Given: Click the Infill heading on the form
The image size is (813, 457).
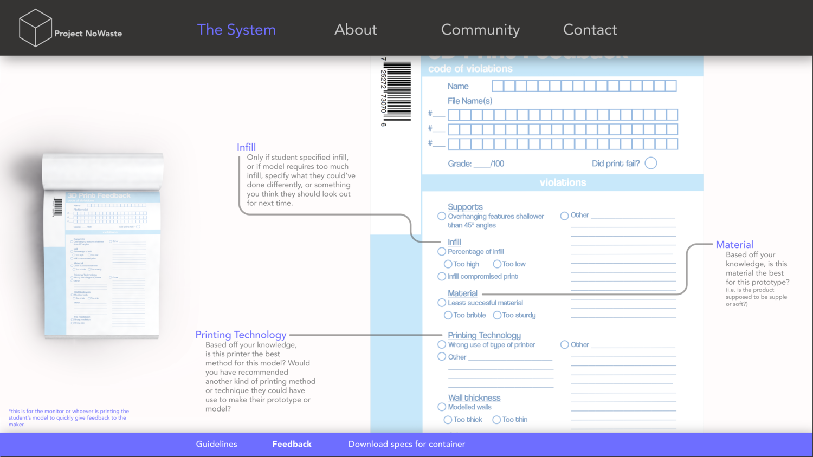Looking at the screenshot, I should [x=454, y=242].
